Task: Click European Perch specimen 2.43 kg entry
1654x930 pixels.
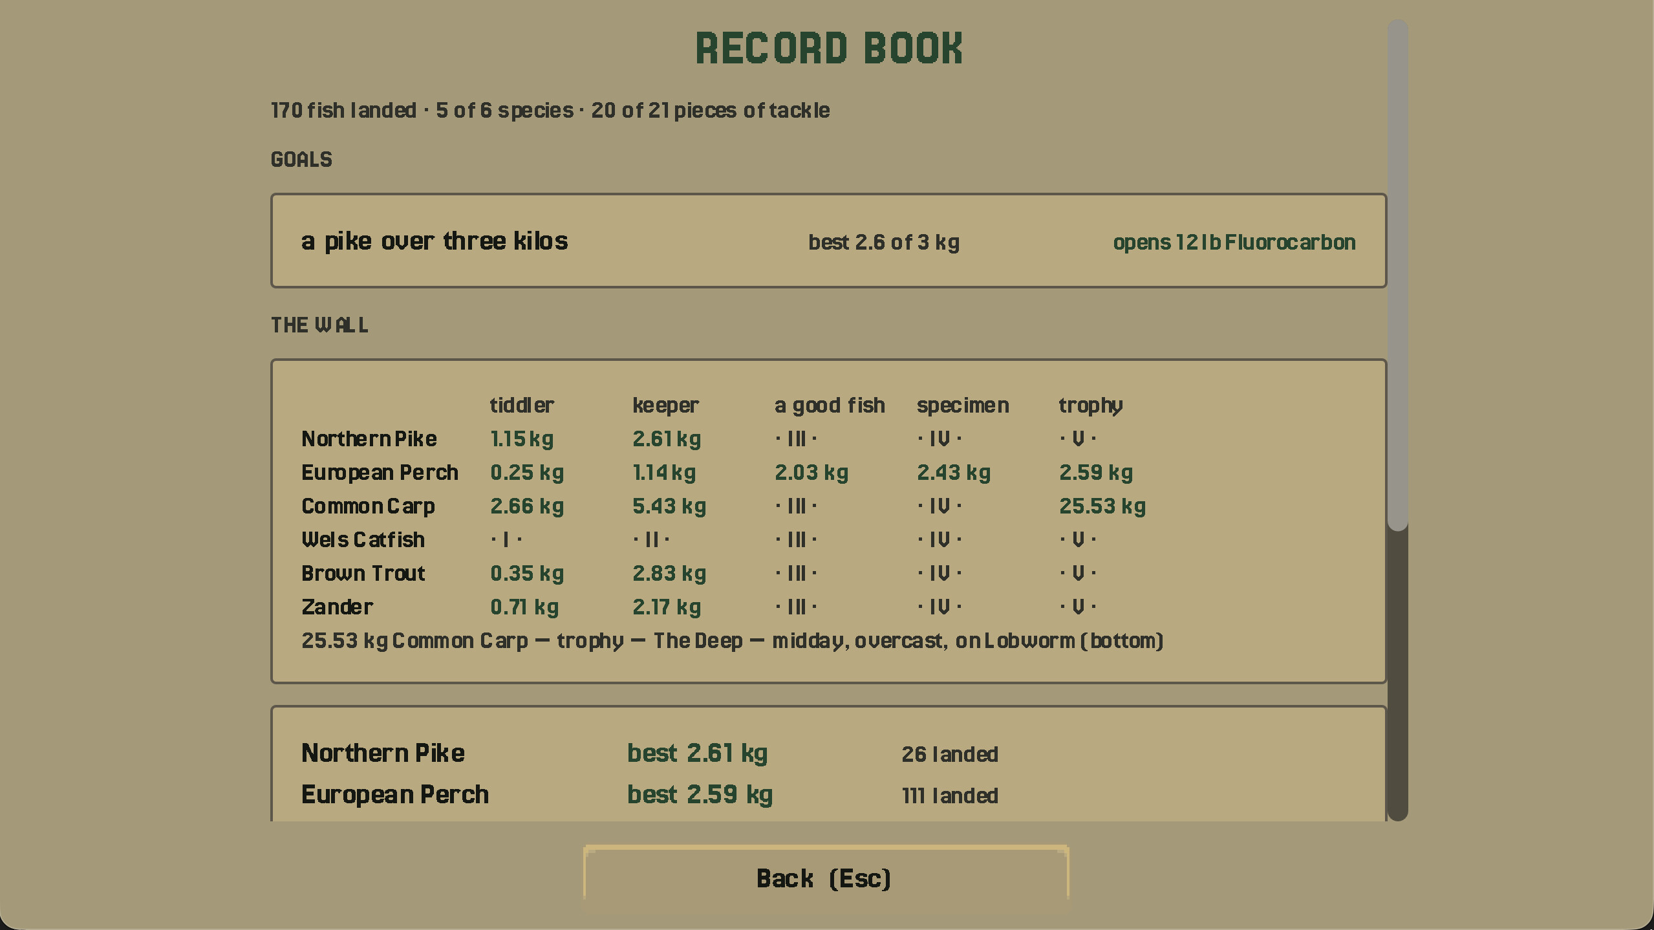Action: point(953,473)
